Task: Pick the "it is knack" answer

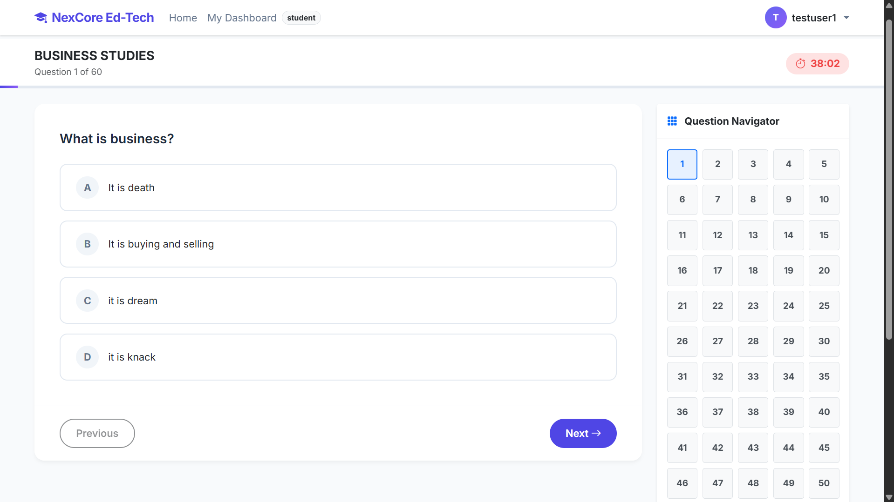Action: pos(338,357)
